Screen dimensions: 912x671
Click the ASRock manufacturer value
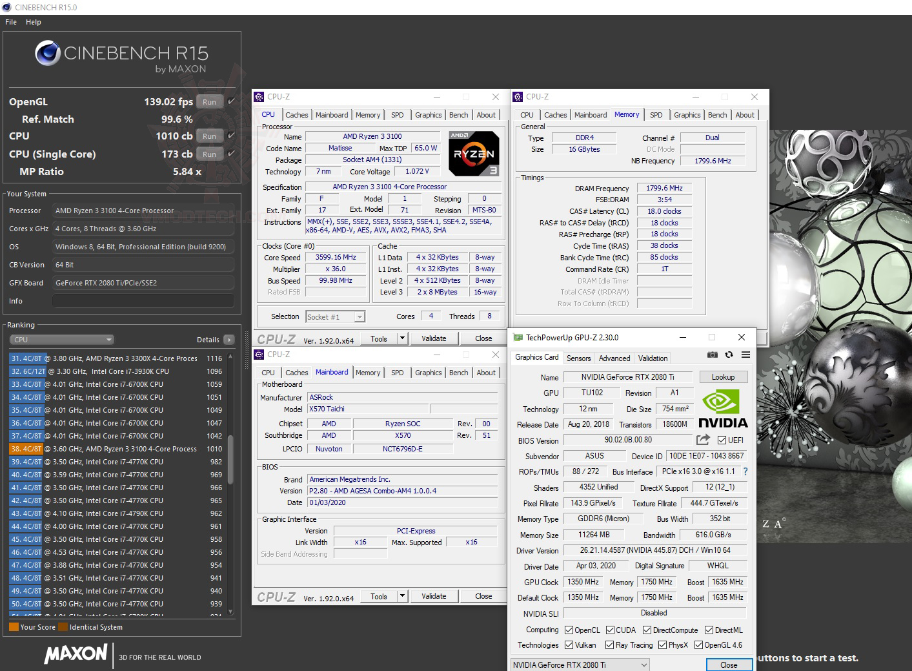click(x=402, y=397)
